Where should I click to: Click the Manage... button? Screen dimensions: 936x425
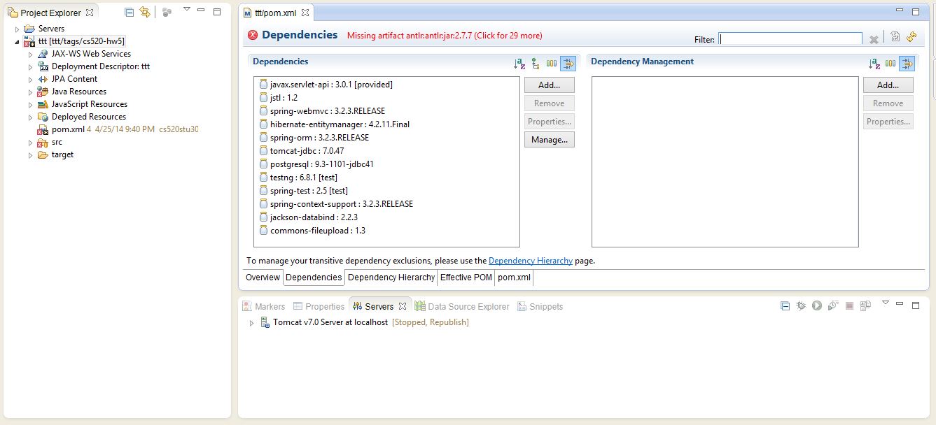point(549,140)
